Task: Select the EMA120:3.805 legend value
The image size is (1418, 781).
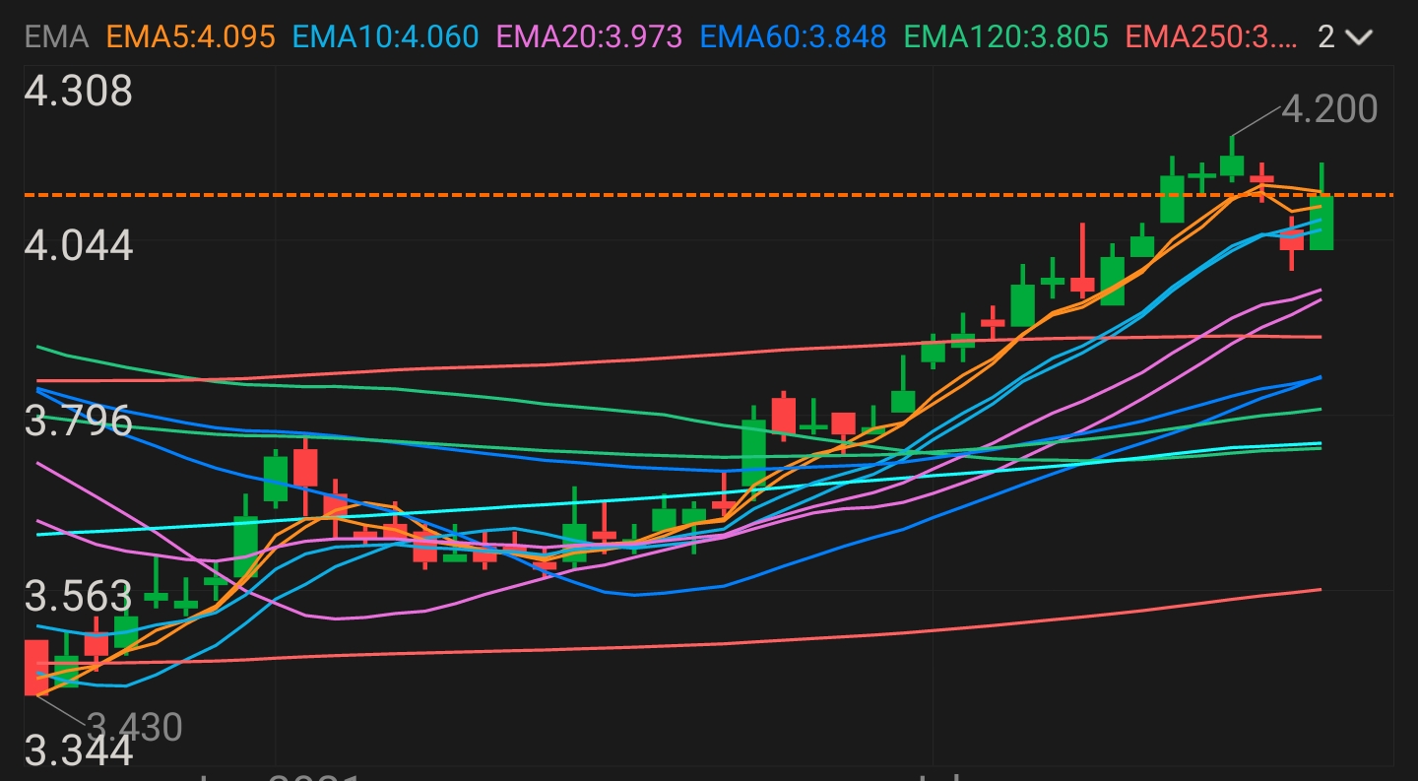Action: [1005, 37]
